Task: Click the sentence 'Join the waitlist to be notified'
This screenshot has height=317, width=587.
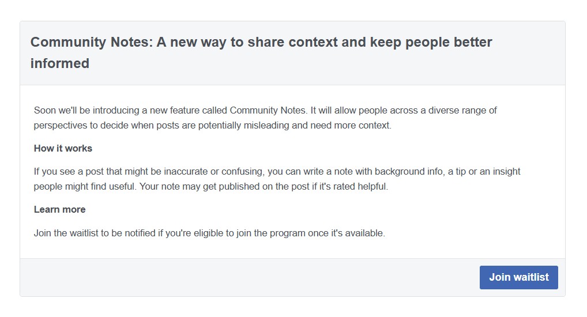Action: 209,233
